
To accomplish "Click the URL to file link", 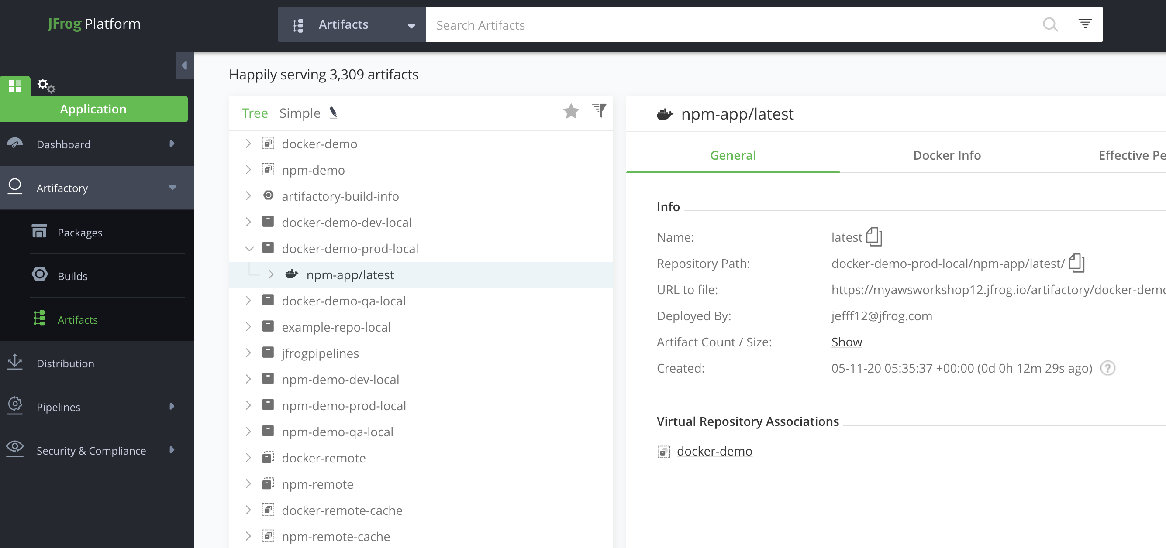I will (998, 289).
